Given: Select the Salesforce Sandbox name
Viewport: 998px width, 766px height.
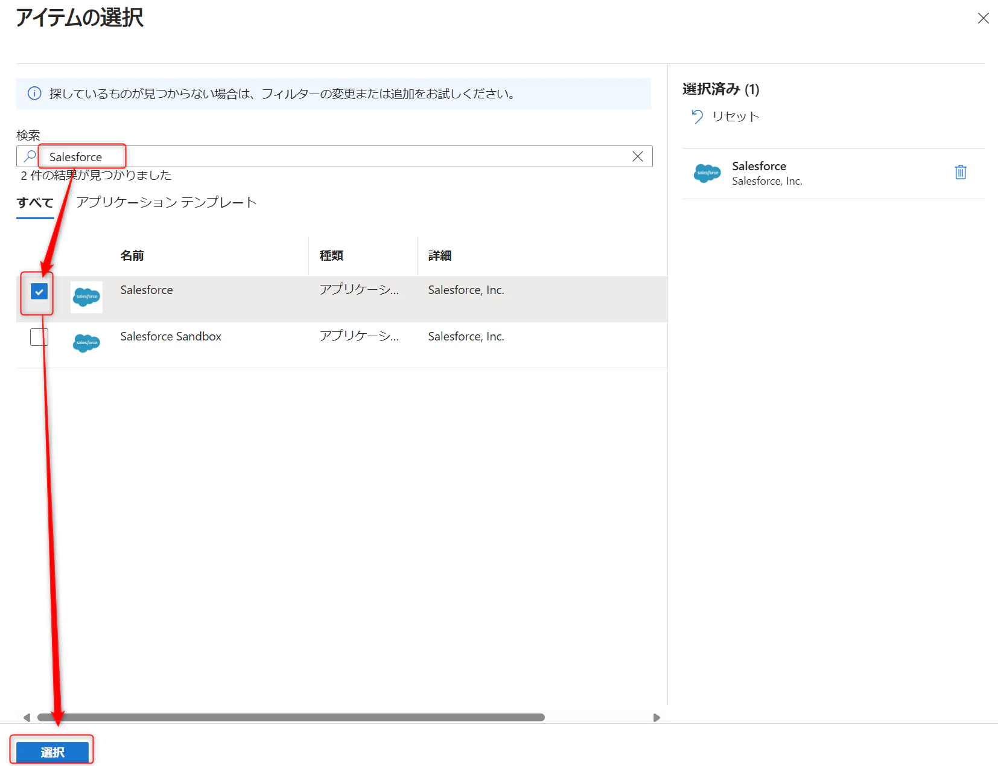Looking at the screenshot, I should [x=171, y=337].
